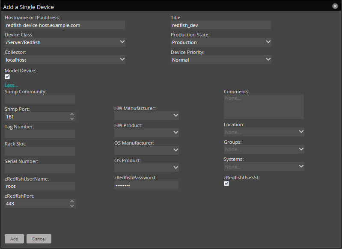The width and height of the screenshot is (342, 249).
Task: Collapse extra fields with the Less link
Action: point(11,85)
